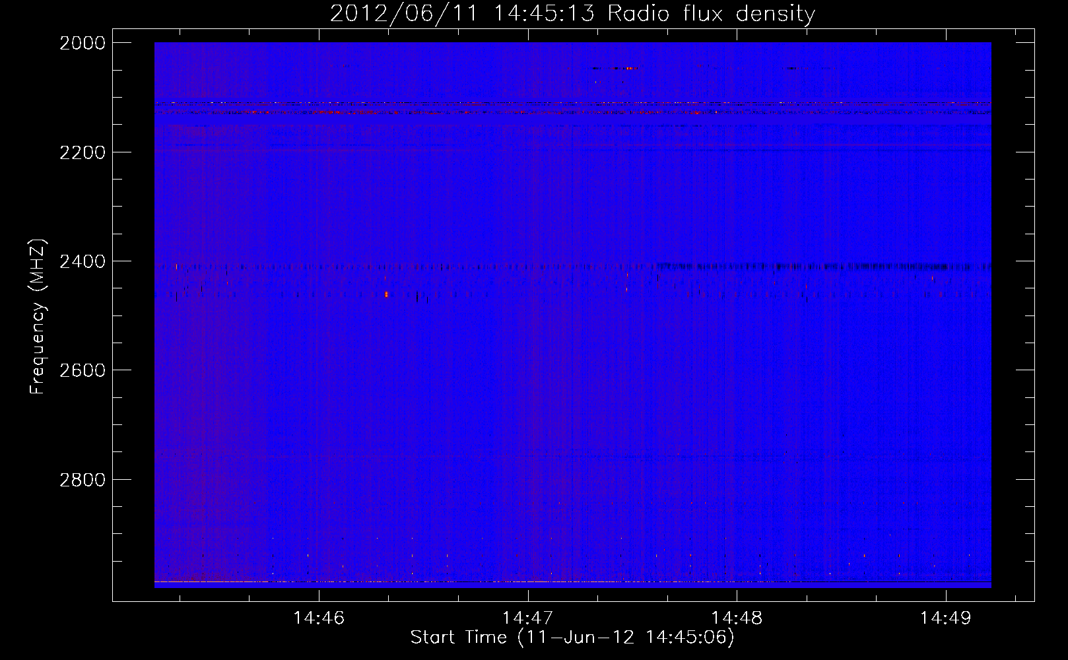Select the 2600 frequency tick label

coord(83,370)
